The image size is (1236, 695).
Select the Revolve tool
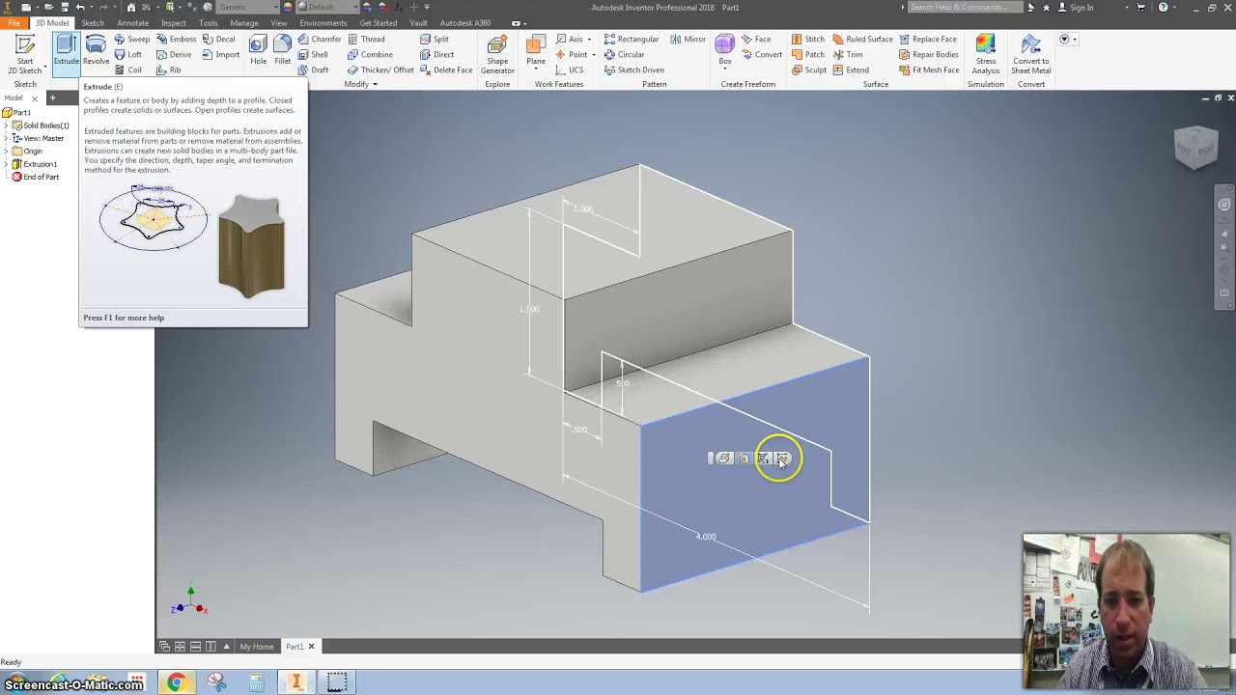click(96, 50)
